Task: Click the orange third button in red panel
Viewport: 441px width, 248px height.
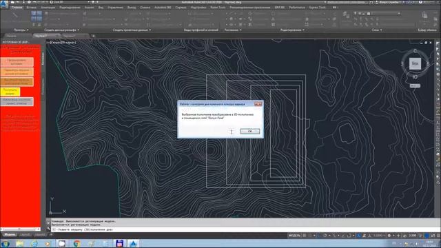Action: click(17, 81)
